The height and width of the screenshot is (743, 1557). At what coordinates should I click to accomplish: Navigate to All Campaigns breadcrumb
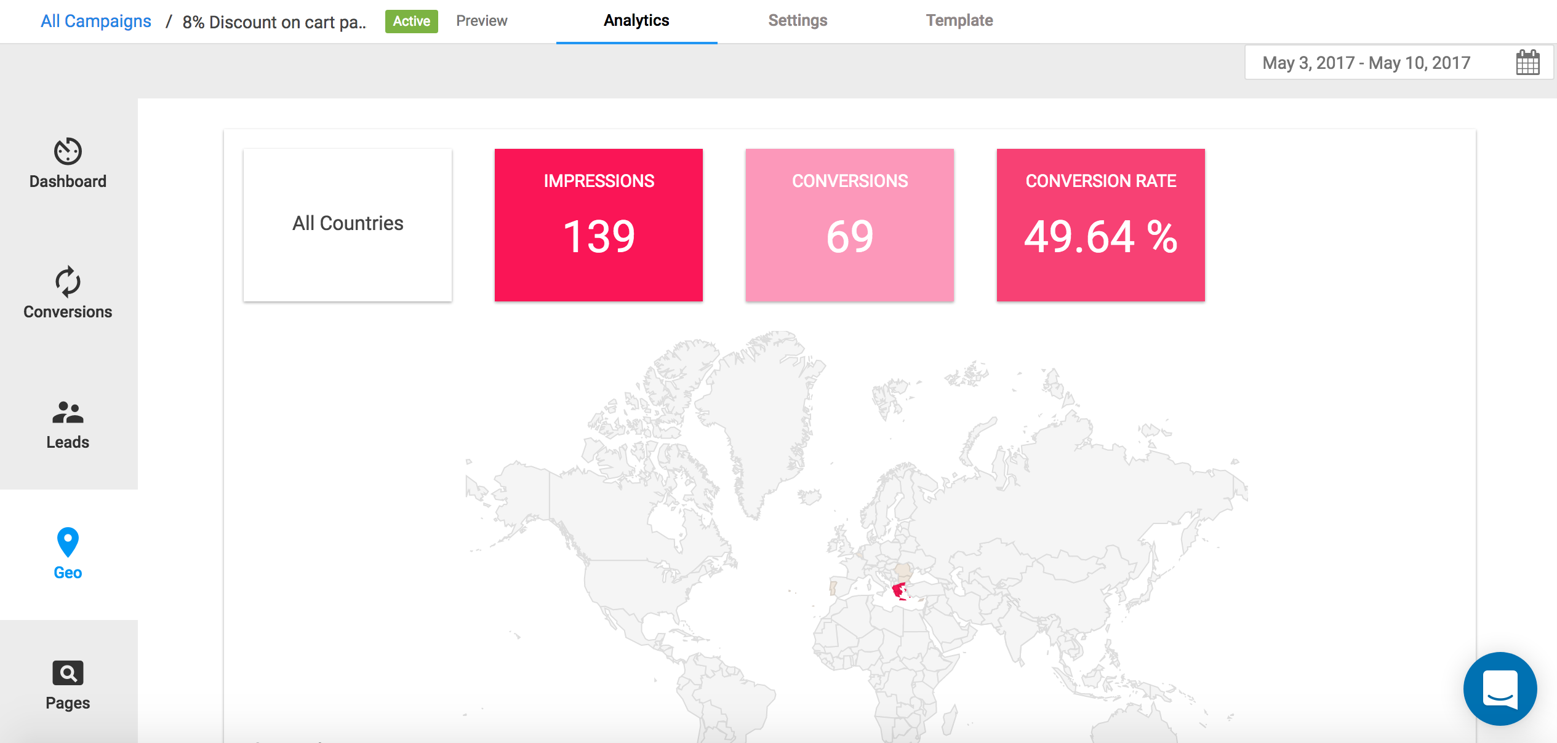[96, 22]
